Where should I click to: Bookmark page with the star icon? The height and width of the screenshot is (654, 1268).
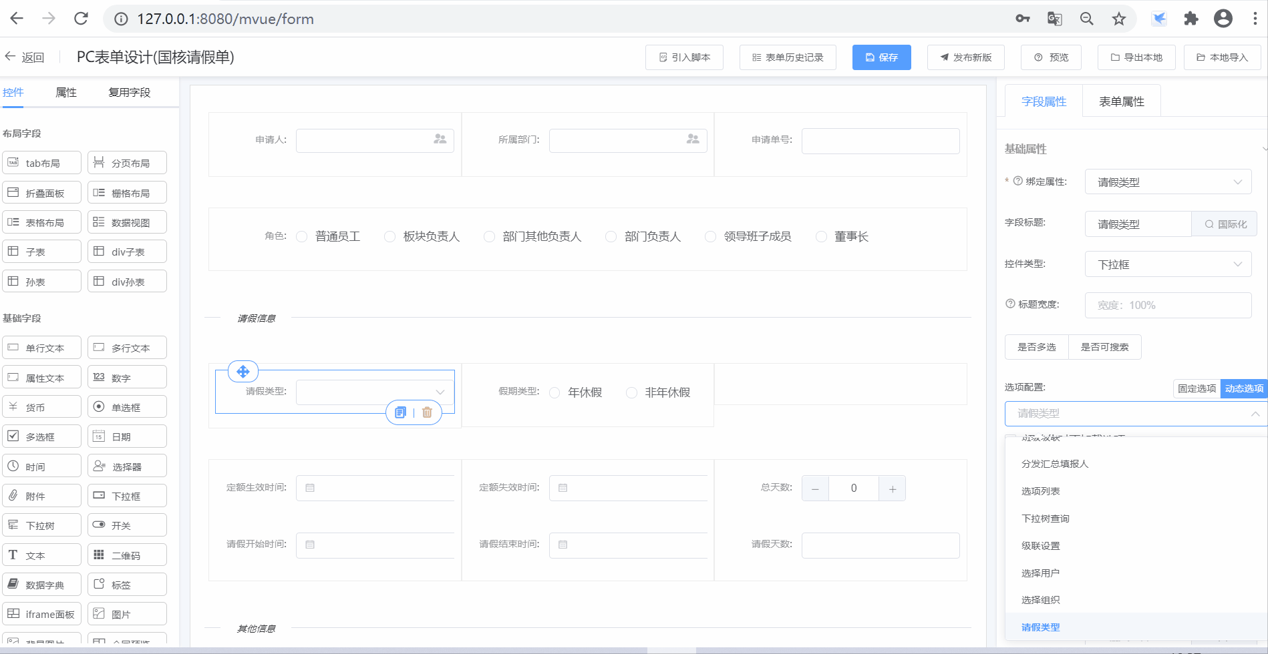[1119, 19]
